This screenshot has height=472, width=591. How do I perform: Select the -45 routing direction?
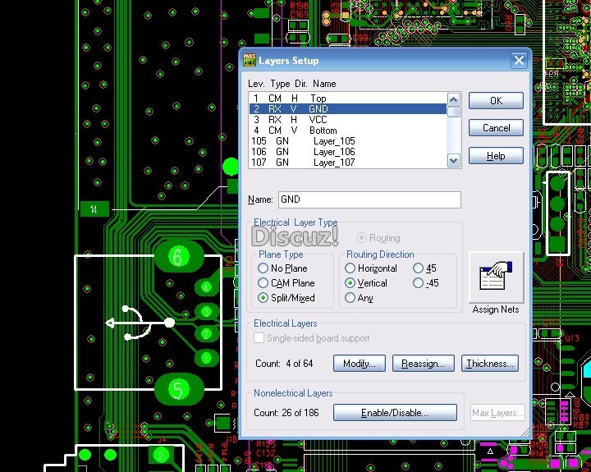click(x=418, y=282)
